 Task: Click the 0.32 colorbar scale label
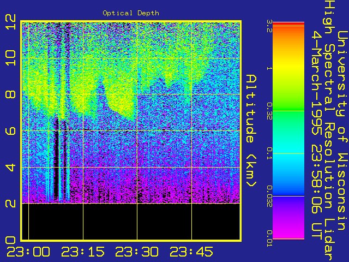(x=269, y=111)
